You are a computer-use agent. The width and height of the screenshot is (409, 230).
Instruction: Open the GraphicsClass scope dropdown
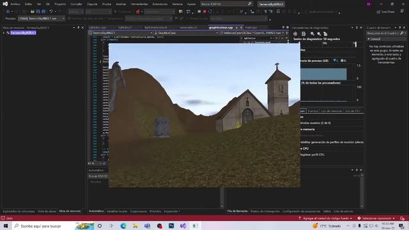click(x=186, y=33)
